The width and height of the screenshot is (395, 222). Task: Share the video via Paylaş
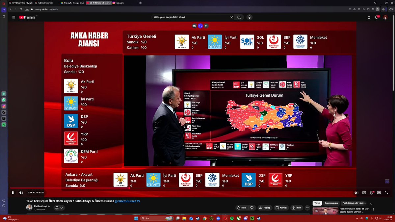click(x=265, y=208)
